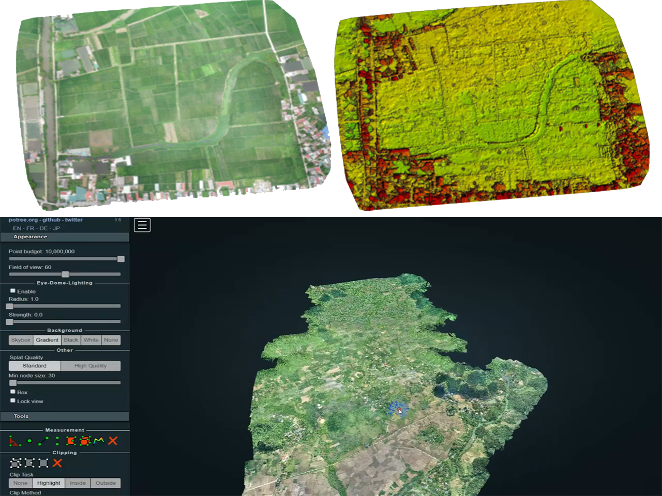The height and width of the screenshot is (496, 662).
Task: Select the clip volume box tool
Action: click(16, 463)
